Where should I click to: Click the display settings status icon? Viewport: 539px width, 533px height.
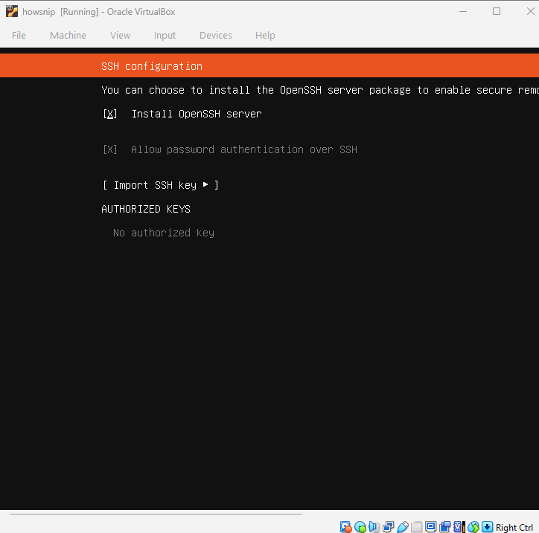point(431,527)
